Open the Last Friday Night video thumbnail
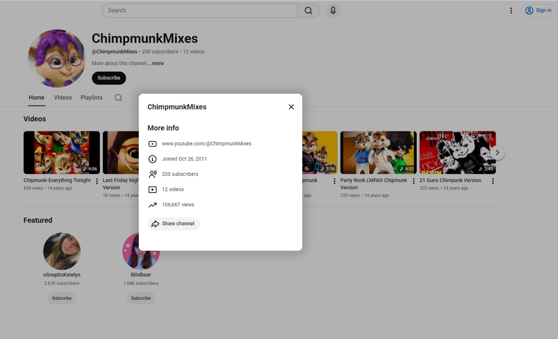 click(121, 153)
